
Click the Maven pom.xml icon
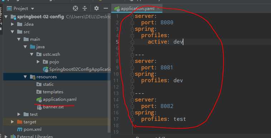[x=20, y=129]
